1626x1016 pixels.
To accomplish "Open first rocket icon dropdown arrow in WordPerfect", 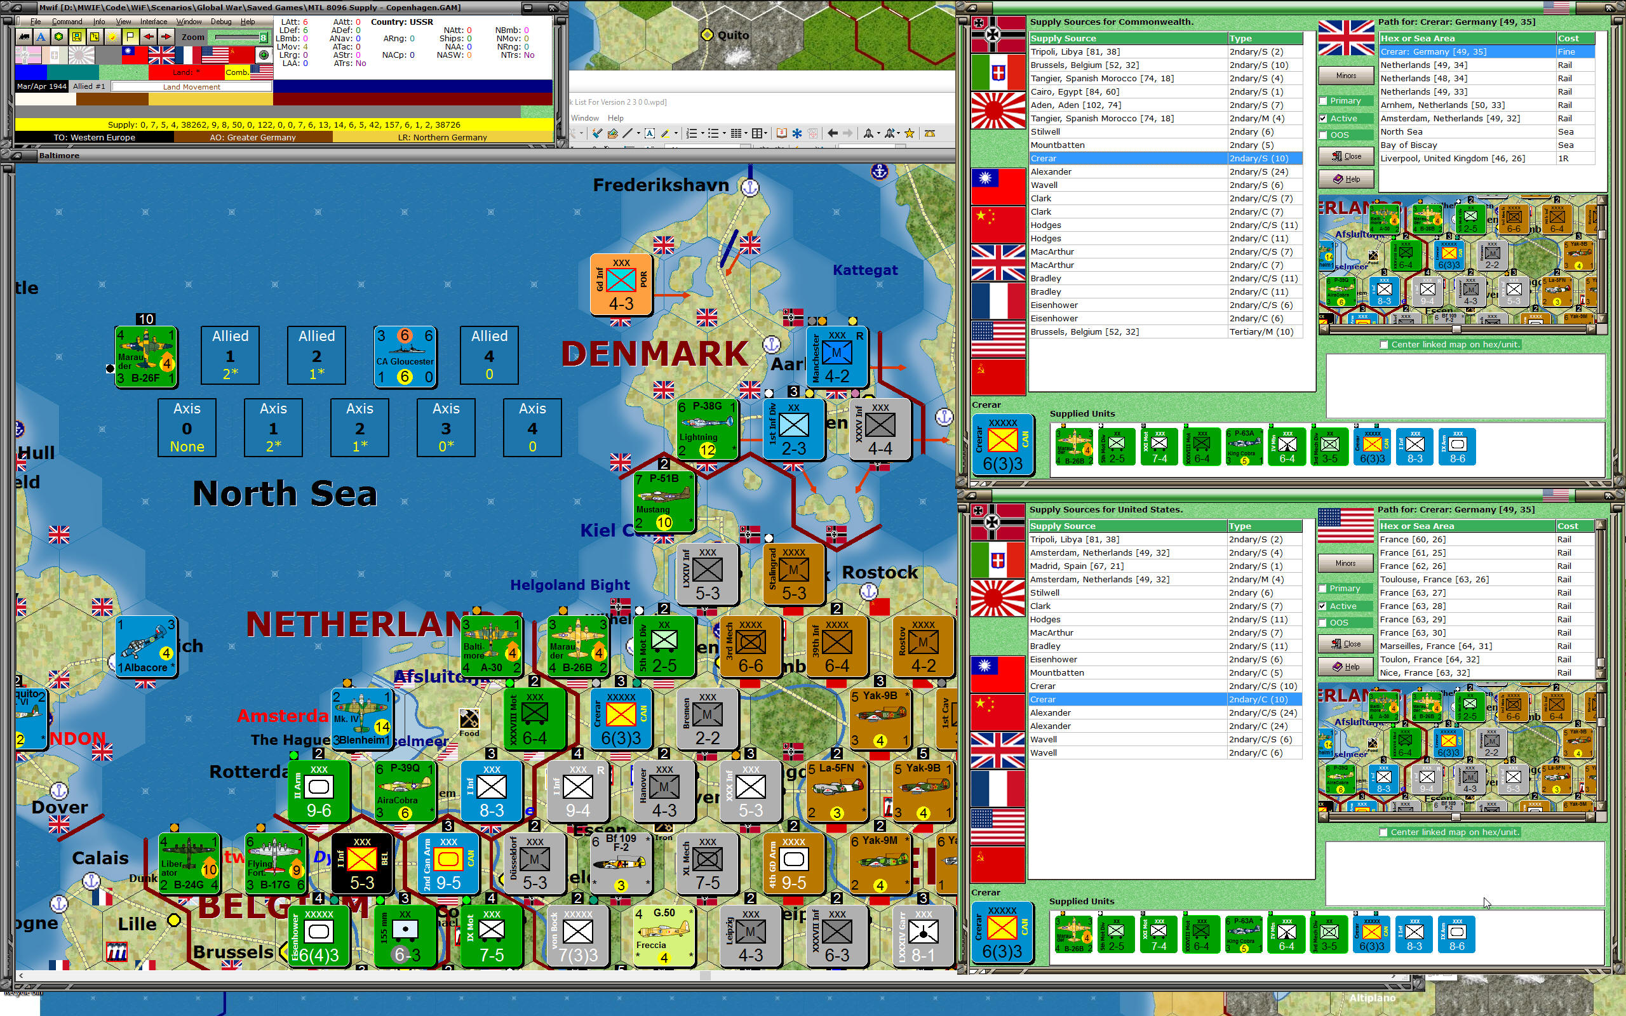I will 879,133.
